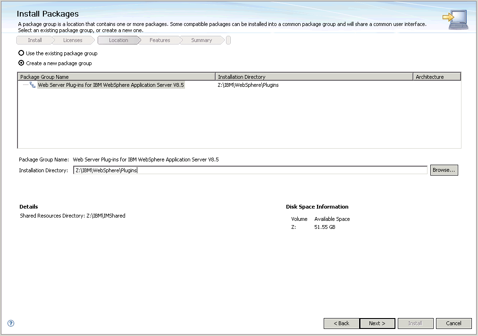Open the help question mark icon

coord(11,323)
